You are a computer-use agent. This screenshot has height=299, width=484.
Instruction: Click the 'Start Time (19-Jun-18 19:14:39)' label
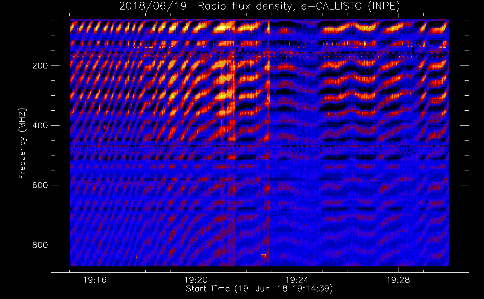[259, 289]
